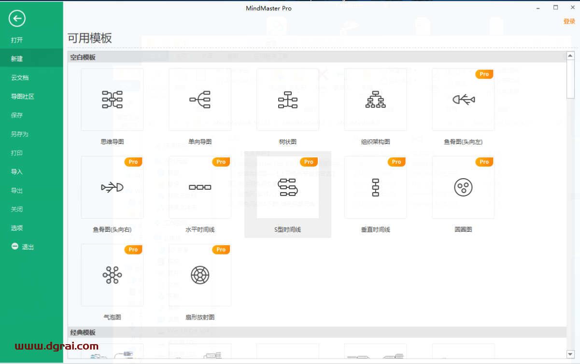
Task: Select the 扇形放射图 sector radial template
Action: click(200, 275)
